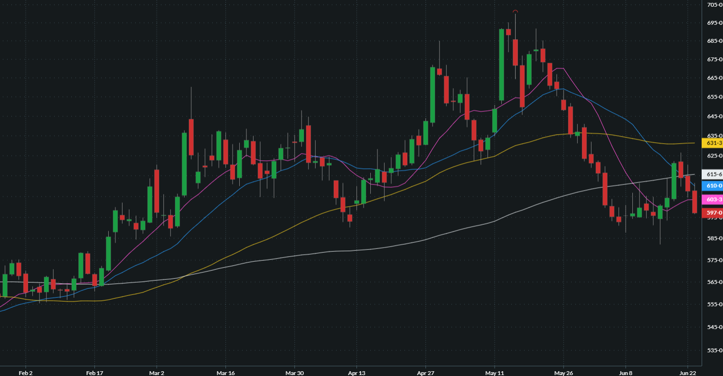Click the 635-0 price axis label

(x=714, y=136)
